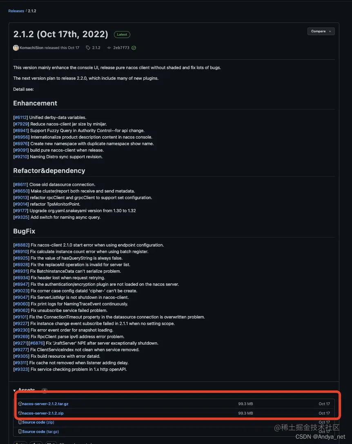Image resolution: width=352 pixels, height=444 pixels.
Task: Download nacos-server-2.1.2.zip
Action: point(43,413)
